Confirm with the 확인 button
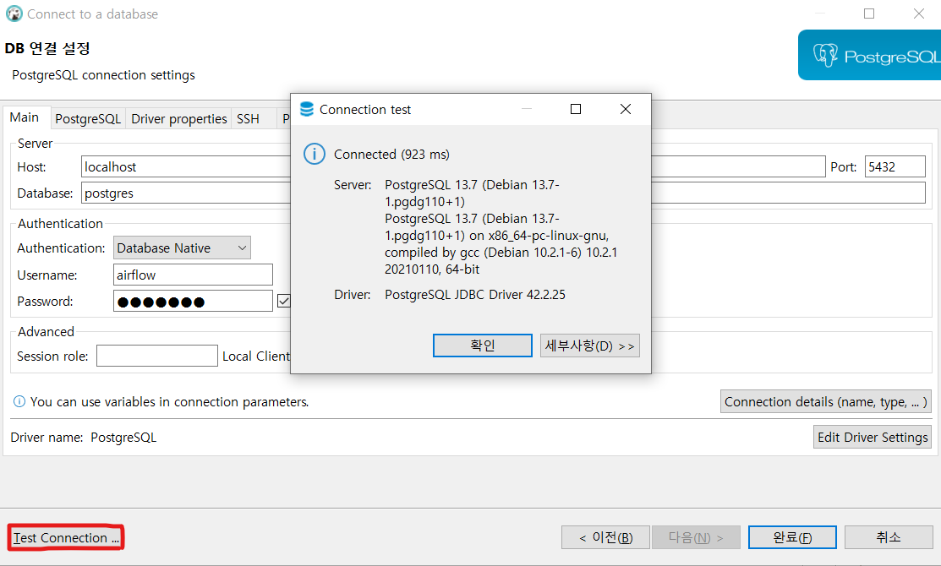This screenshot has height=566, width=941. [483, 346]
